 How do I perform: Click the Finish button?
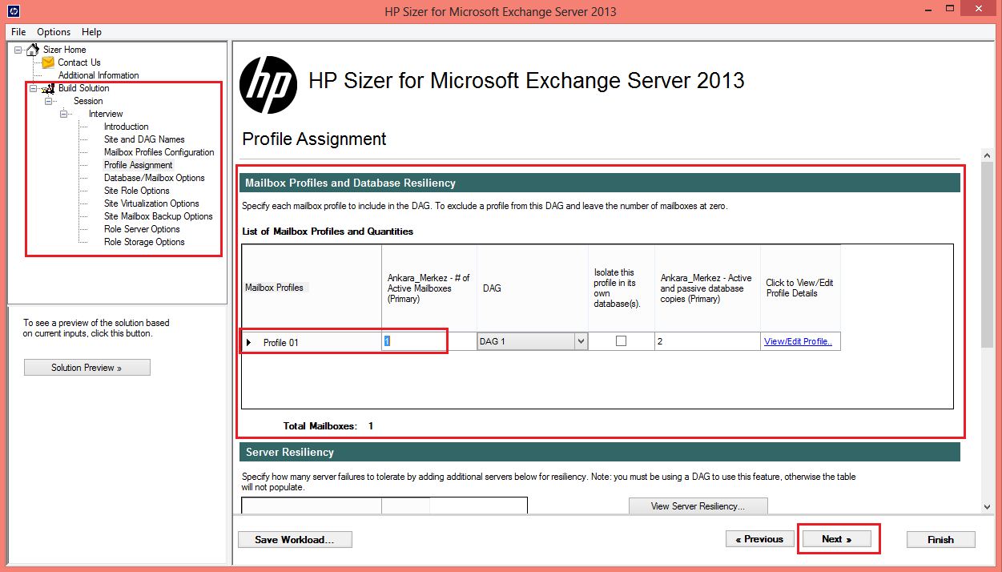(941, 539)
